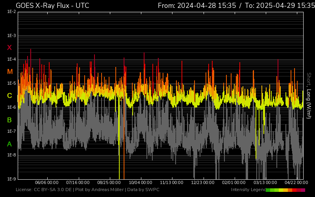This screenshot has width=315, height=197.
Task: Click the '06/06 00:00' x-axis date
Action: click(x=46, y=182)
